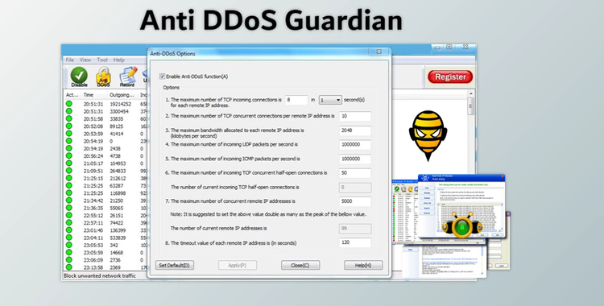Screen dimensions: 604x306
Task: Click the green status dot for the 20:52:08 row
Action: coord(69,126)
